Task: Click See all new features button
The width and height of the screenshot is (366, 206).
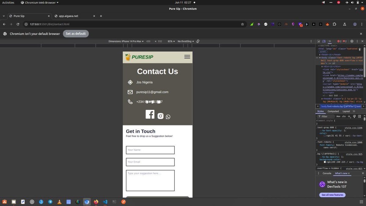Action: click(x=332, y=195)
